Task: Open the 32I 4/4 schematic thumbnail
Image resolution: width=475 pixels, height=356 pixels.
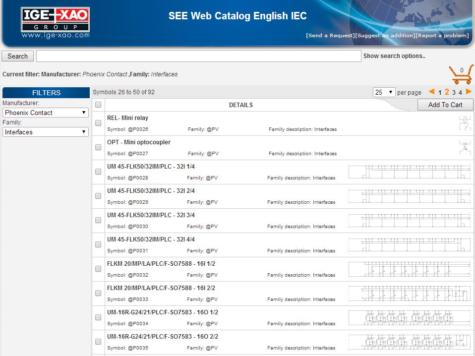Action: coord(410,244)
